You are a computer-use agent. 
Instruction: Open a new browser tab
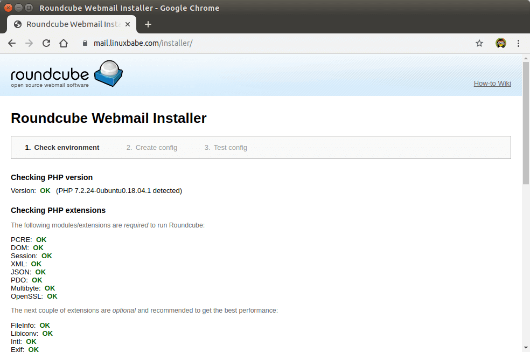pyautogui.click(x=148, y=24)
